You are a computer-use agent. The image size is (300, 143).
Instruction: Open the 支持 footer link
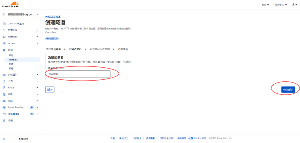click(112, 138)
